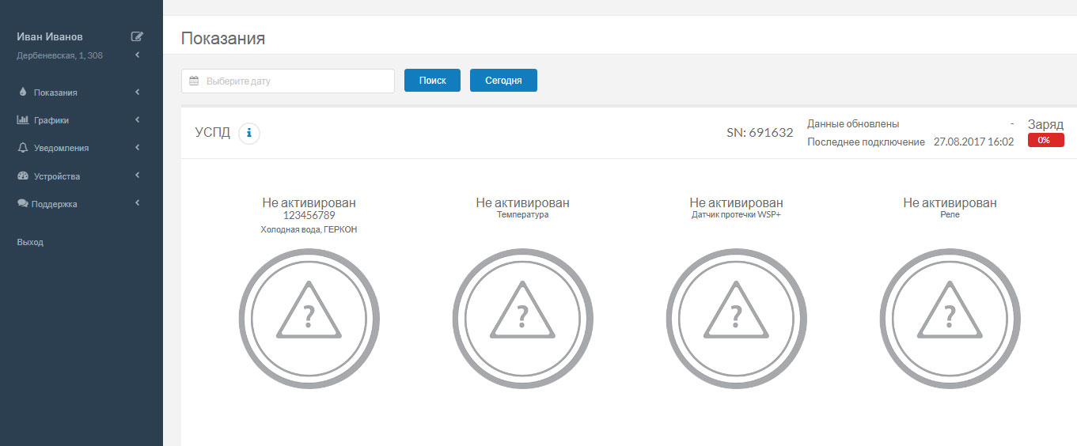Click the water drop icon beside Показания
Screen dimensions: 1077x446
pos(23,93)
